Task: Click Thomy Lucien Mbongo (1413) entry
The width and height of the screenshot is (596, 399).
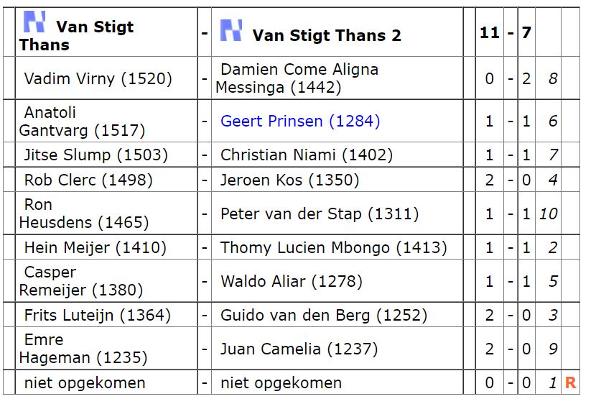Action: pyautogui.click(x=333, y=247)
